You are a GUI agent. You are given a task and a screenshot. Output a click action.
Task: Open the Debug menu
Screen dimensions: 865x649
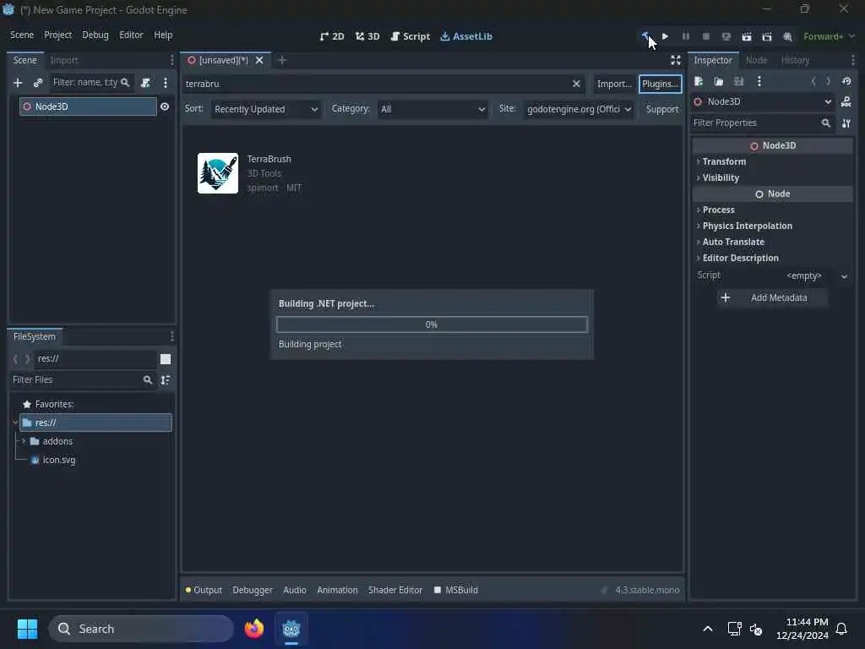pyautogui.click(x=95, y=35)
